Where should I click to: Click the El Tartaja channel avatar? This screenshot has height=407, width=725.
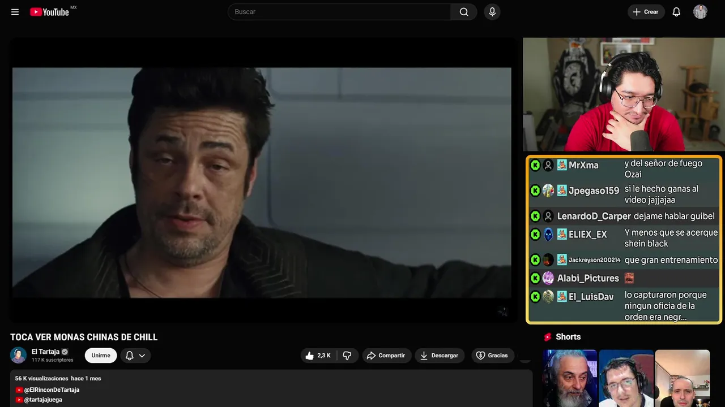pos(19,355)
